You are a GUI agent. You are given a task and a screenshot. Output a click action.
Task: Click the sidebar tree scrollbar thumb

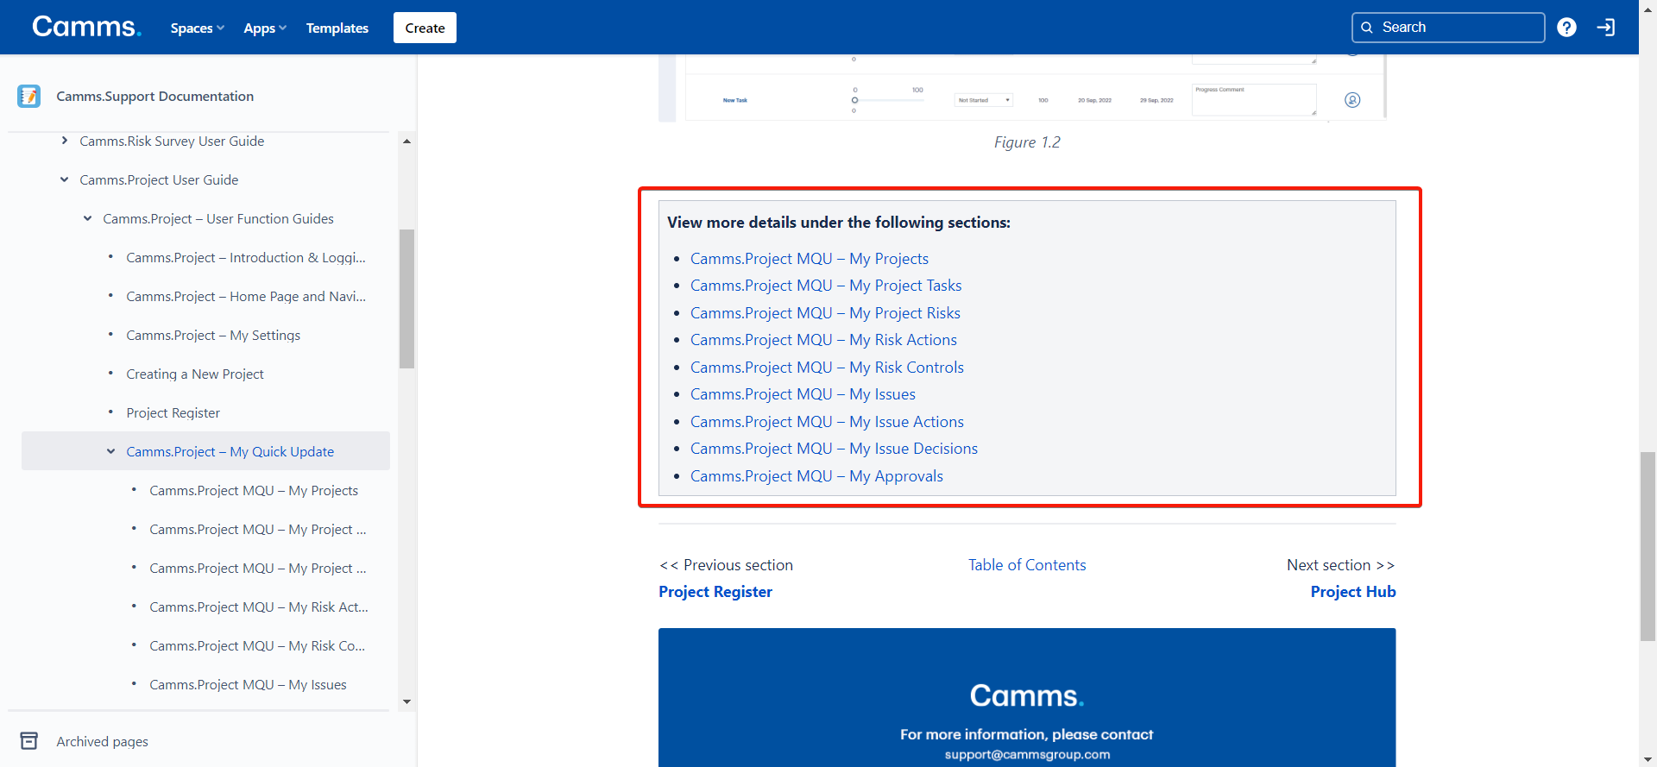pos(406,299)
